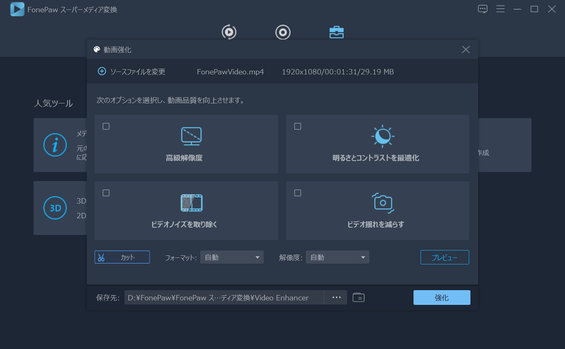Image resolution: width=565 pixels, height=349 pixels.
Task: Click the FonePaw app logo
Action: click(17, 9)
